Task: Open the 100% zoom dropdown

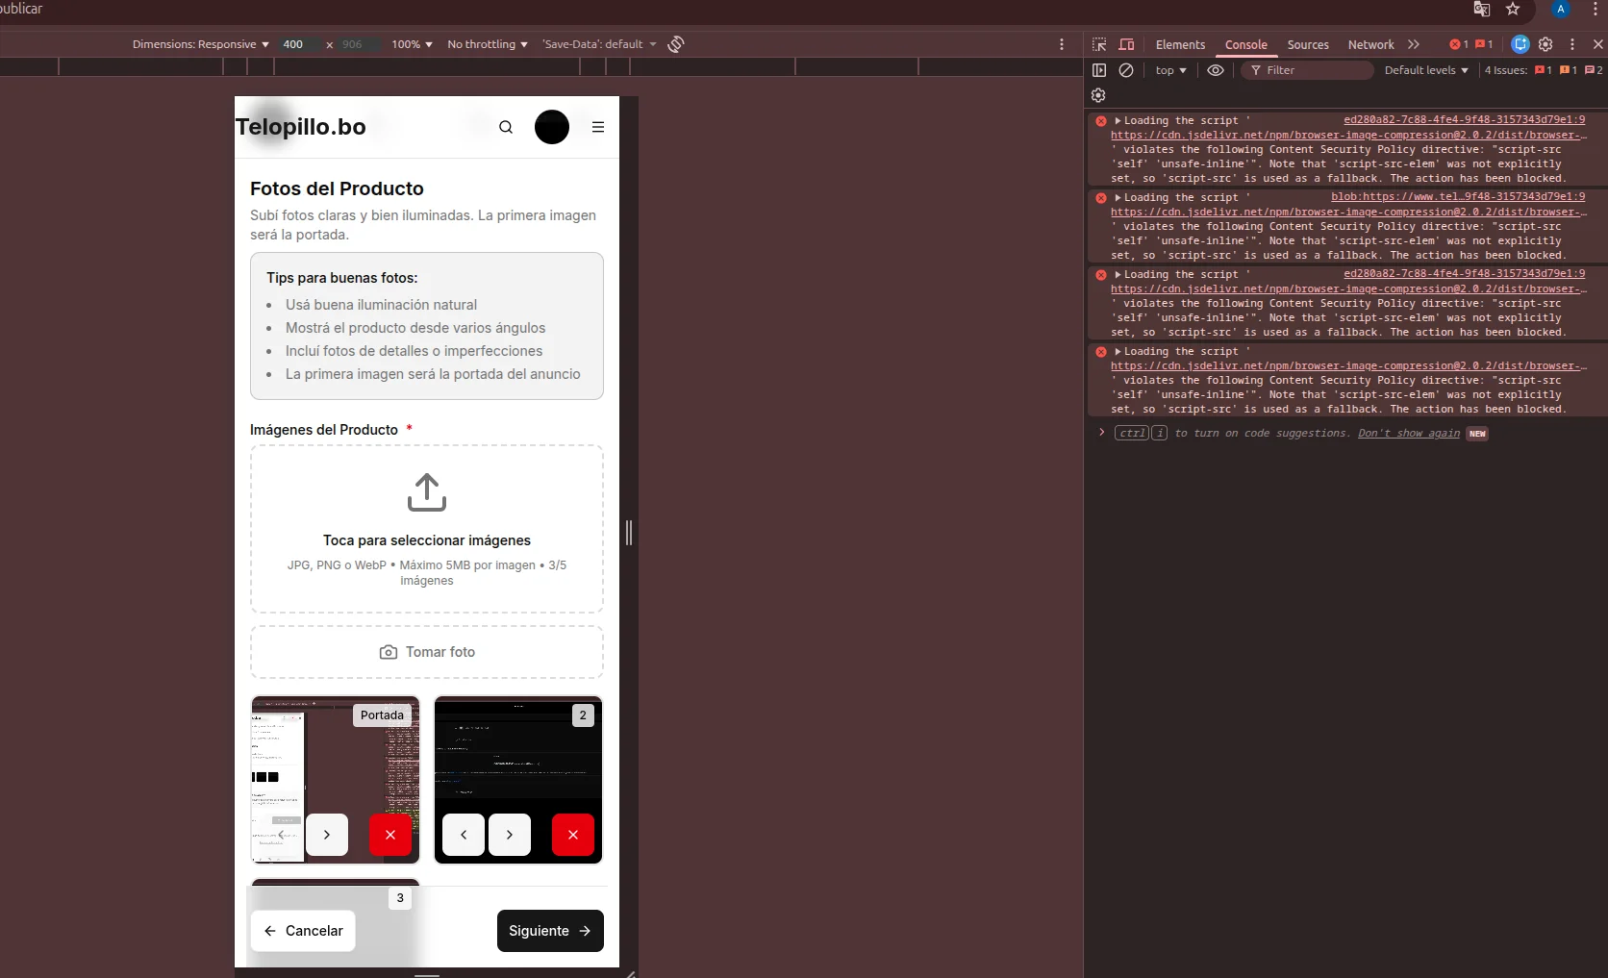Action: click(x=412, y=44)
